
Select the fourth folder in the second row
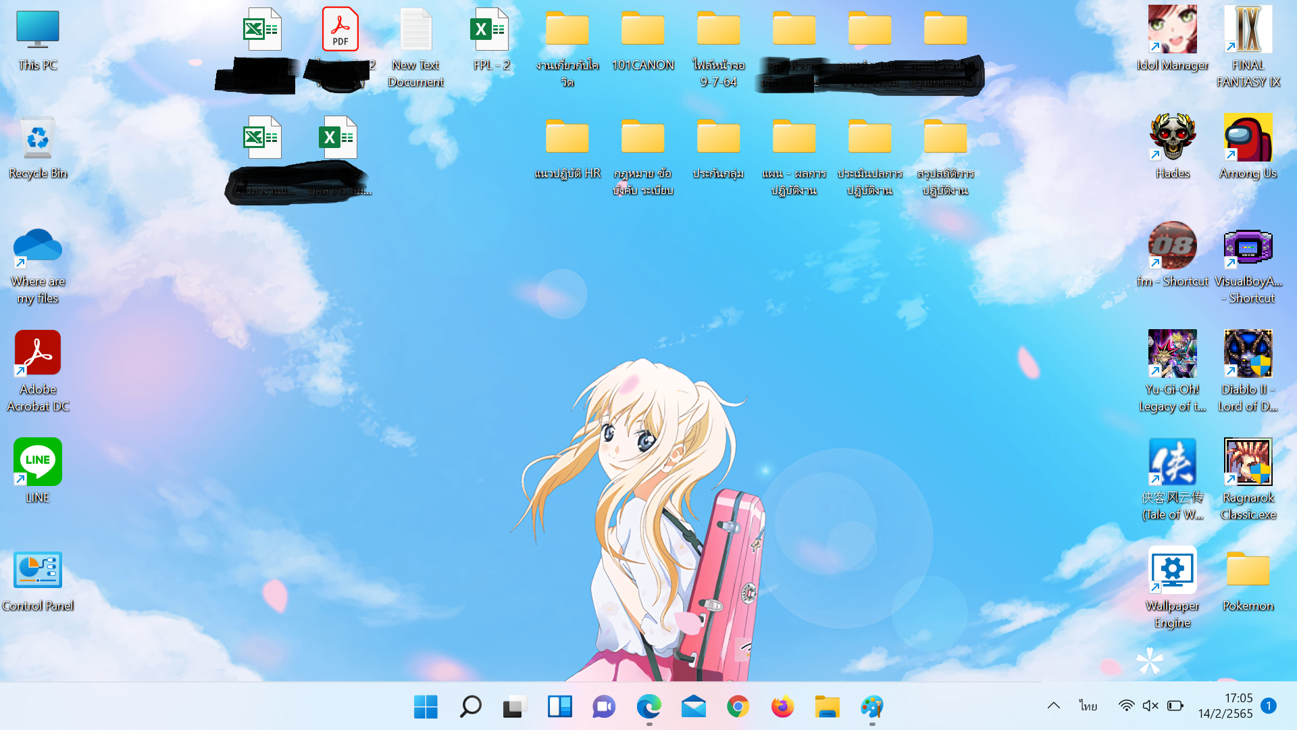(794, 157)
